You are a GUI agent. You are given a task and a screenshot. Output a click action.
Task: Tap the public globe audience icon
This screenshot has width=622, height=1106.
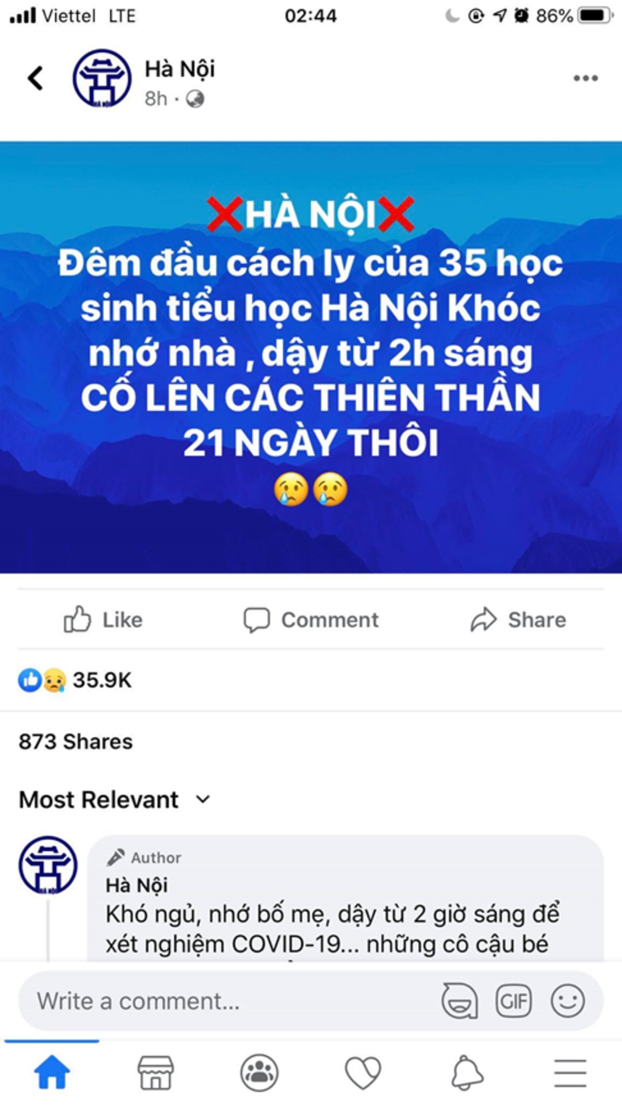pos(195,99)
